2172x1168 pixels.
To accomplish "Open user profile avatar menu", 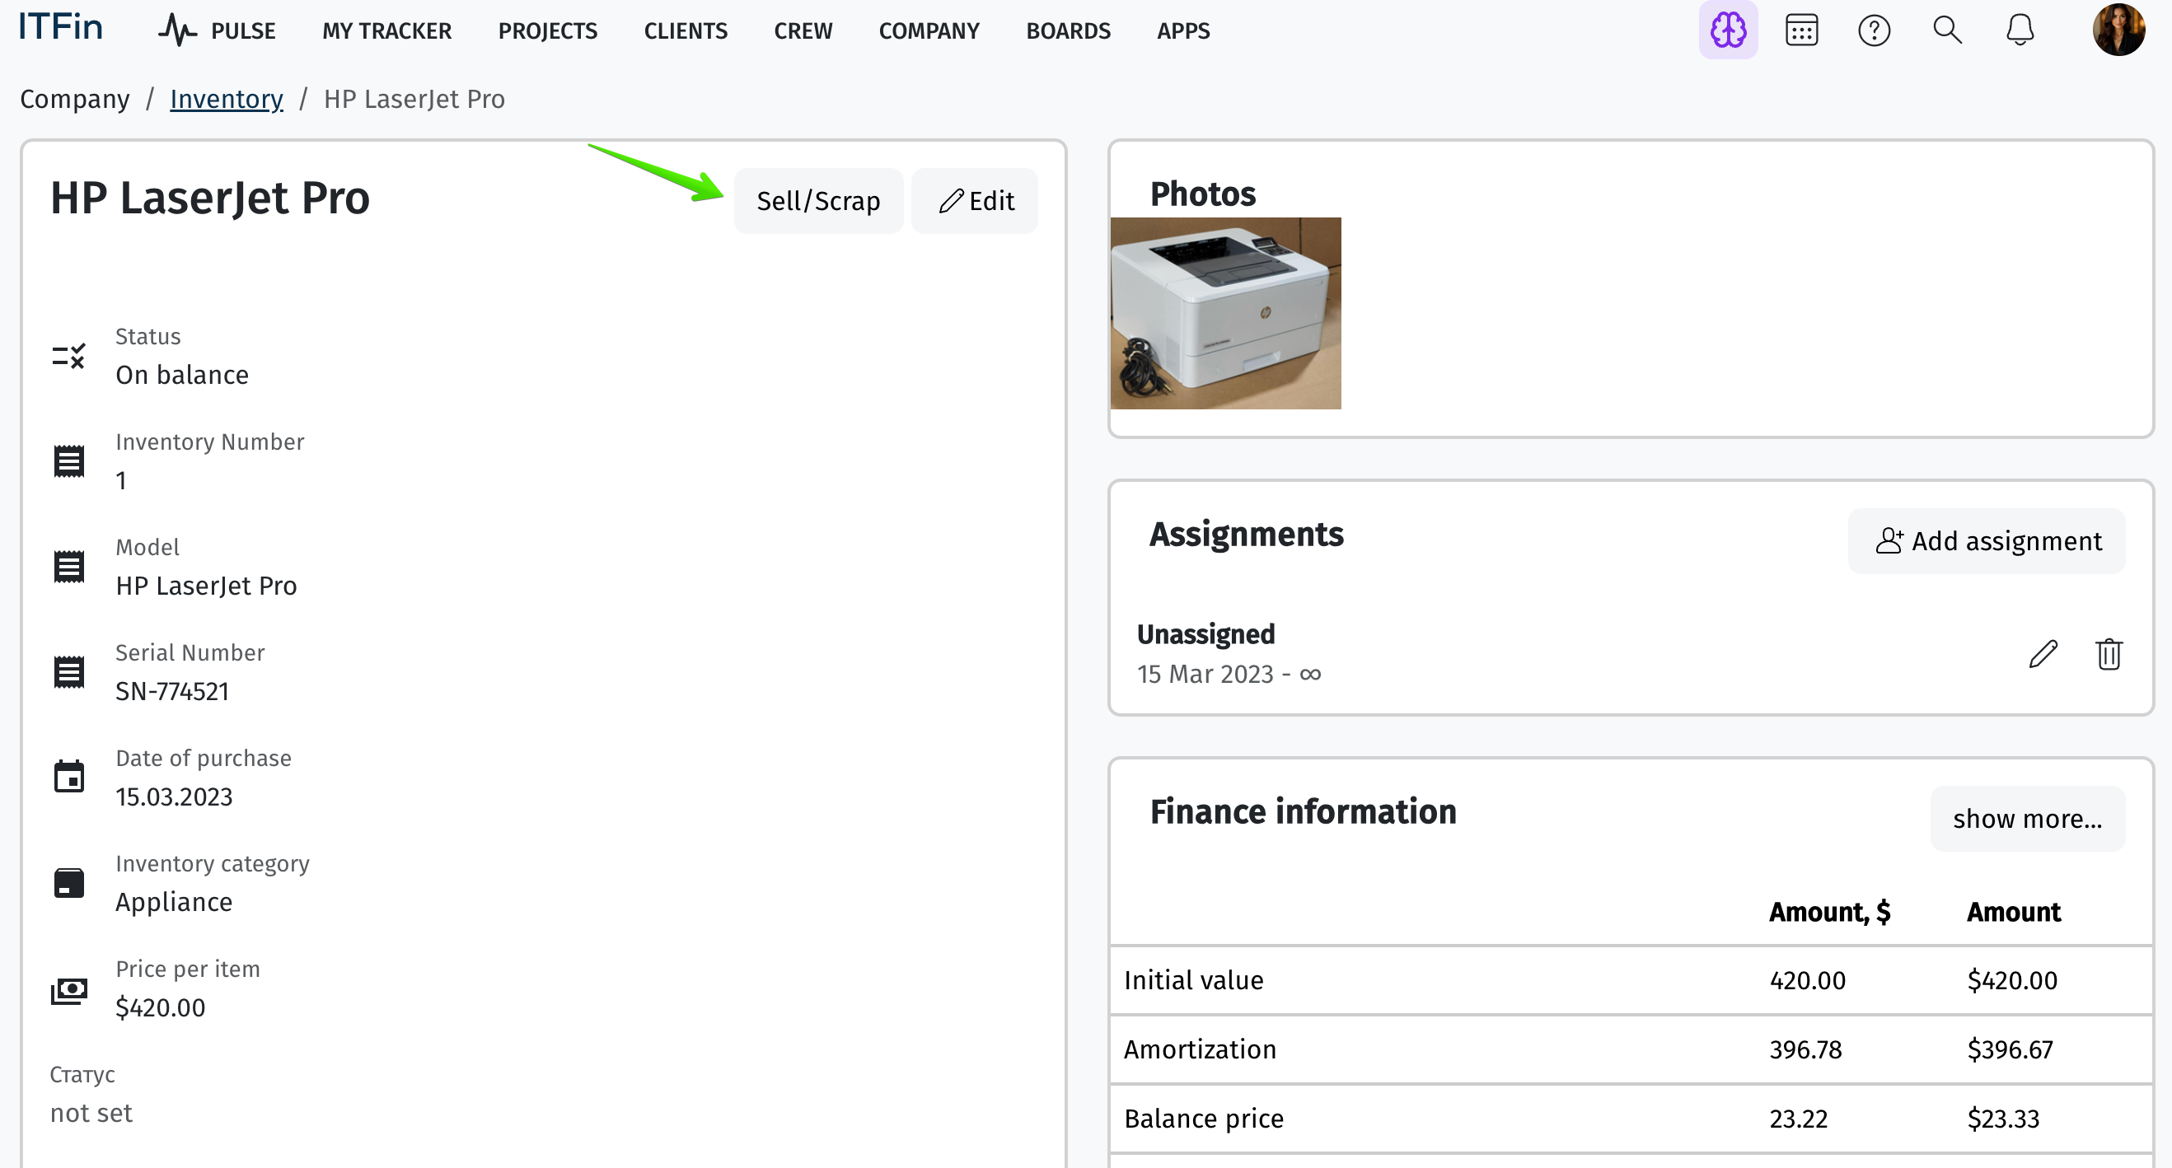I will [2118, 30].
